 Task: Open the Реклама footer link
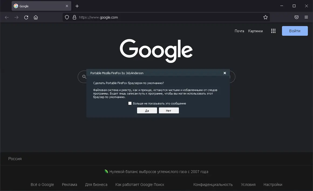pos(69,185)
